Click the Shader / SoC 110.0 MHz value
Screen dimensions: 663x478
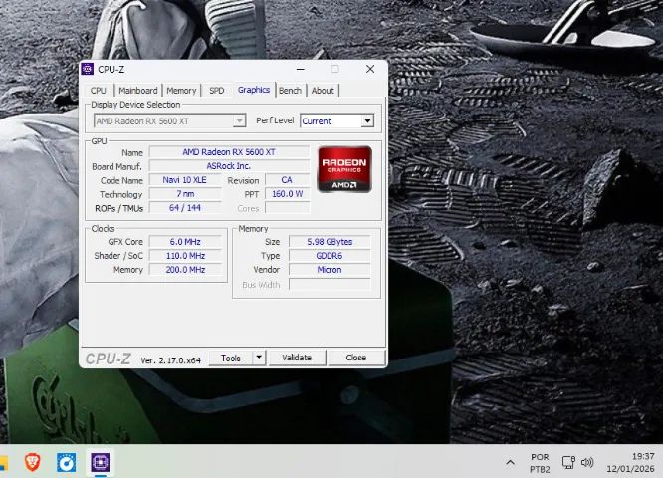pyautogui.click(x=185, y=256)
